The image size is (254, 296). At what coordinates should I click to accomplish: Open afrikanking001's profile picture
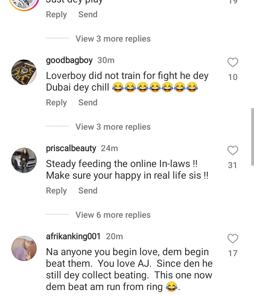(x=24, y=248)
